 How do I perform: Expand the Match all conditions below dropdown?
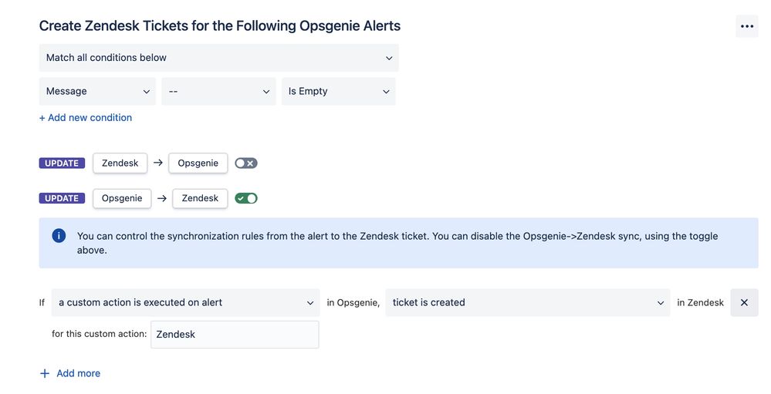point(219,58)
